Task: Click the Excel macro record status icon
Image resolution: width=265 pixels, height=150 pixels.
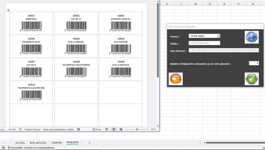Action: pyautogui.click(x=3, y=148)
